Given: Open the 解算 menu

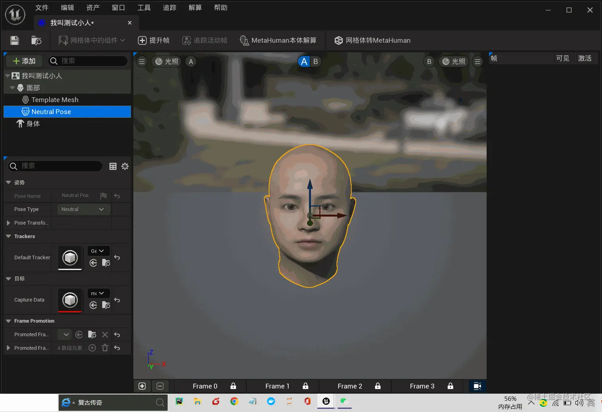Looking at the screenshot, I should 195,8.
